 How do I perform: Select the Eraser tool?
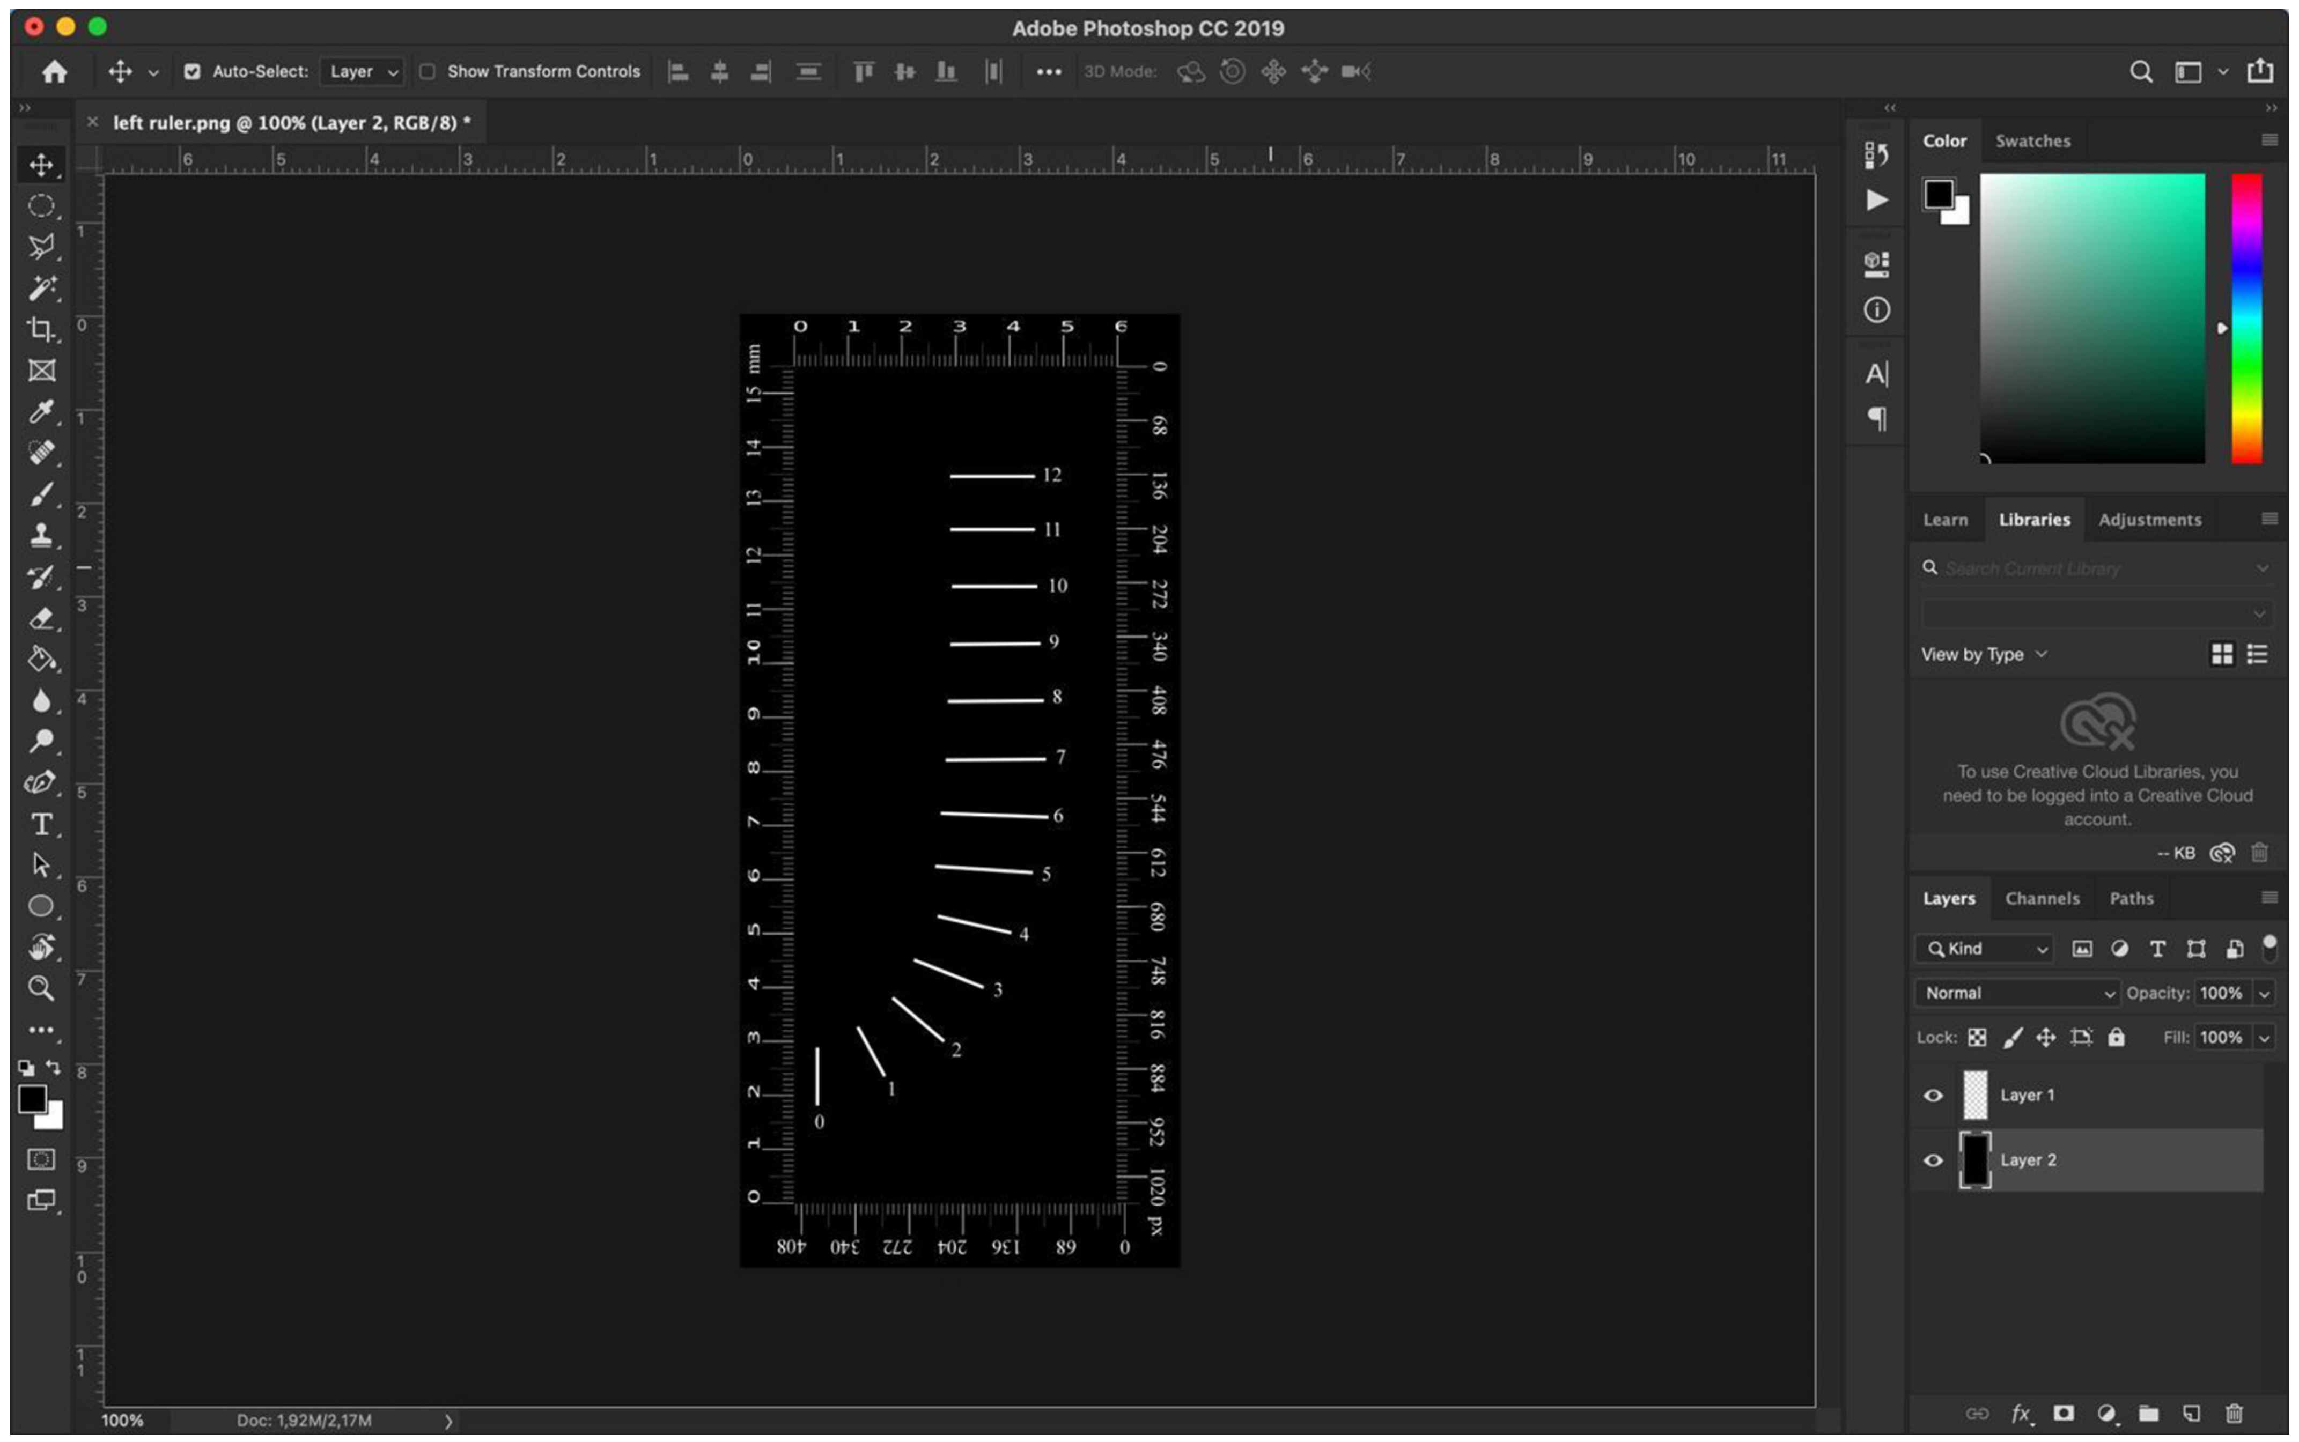click(40, 618)
